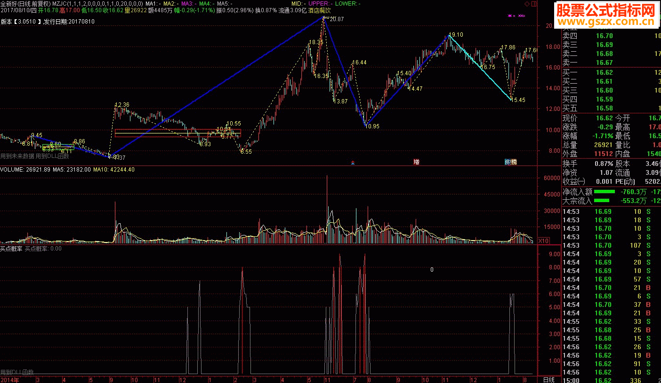Select the 14:55 16.62 33 trade row
The height and width of the screenshot is (383, 661).
(x=611, y=321)
